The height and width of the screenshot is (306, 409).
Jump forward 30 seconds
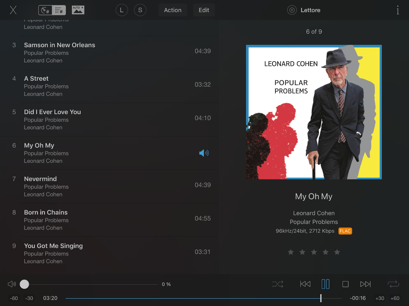(380, 298)
